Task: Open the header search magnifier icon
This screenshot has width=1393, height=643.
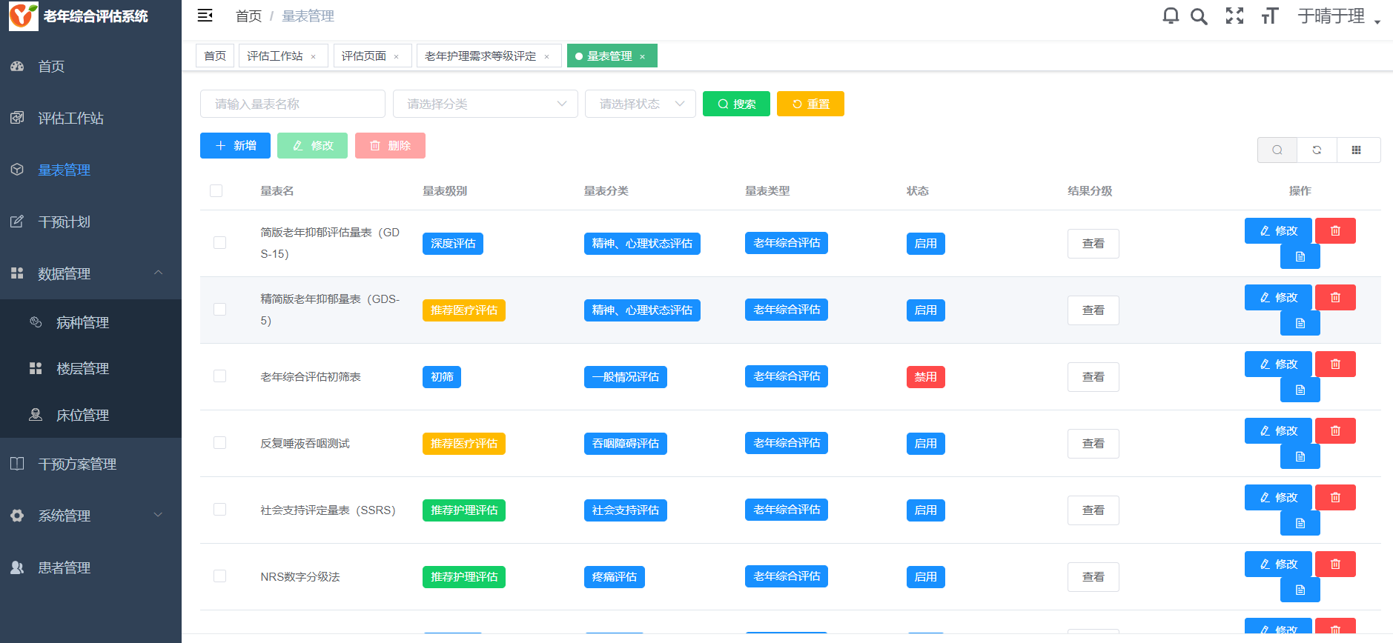Action: tap(1199, 16)
